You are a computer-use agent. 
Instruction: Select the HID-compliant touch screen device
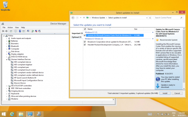tap(25, 70)
